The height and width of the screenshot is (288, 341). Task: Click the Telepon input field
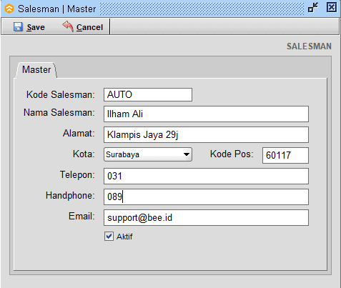(206, 177)
